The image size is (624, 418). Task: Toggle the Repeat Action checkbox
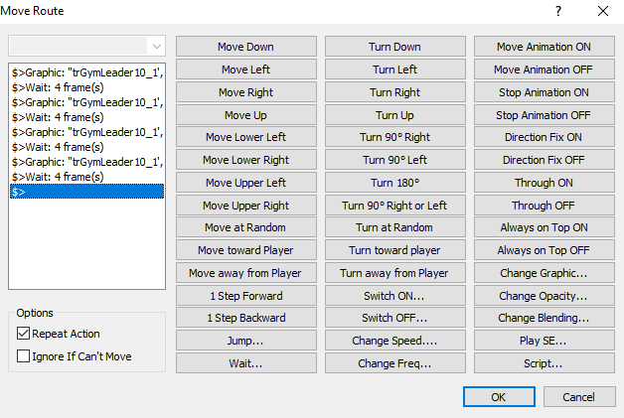pyautogui.click(x=24, y=334)
